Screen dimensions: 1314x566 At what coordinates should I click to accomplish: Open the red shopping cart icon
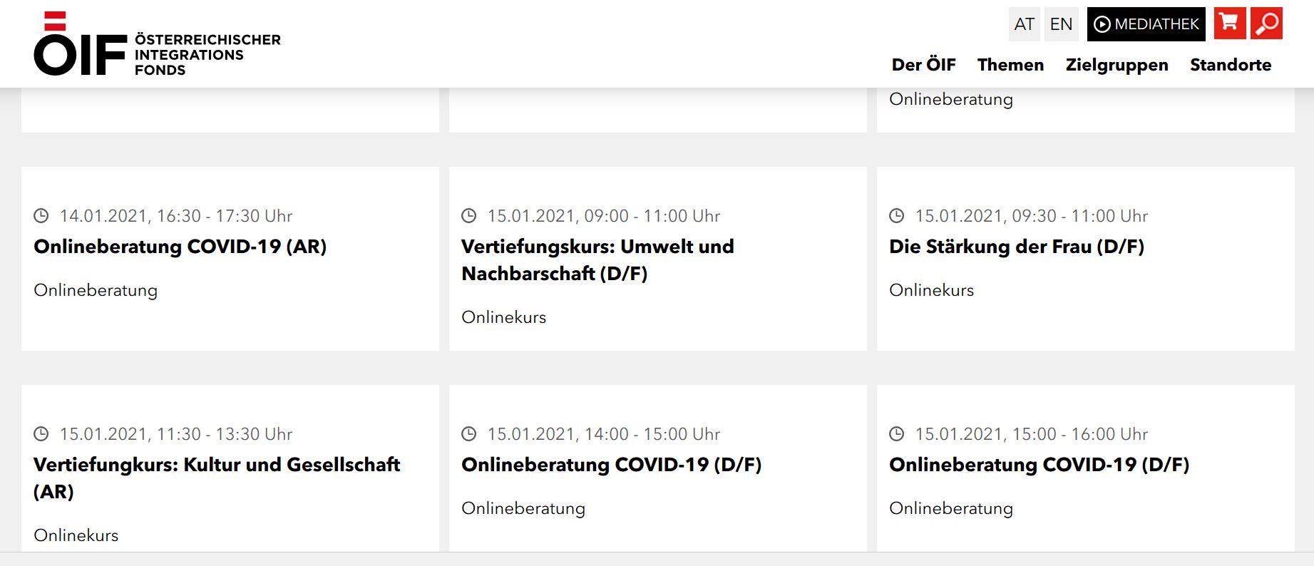1230,24
